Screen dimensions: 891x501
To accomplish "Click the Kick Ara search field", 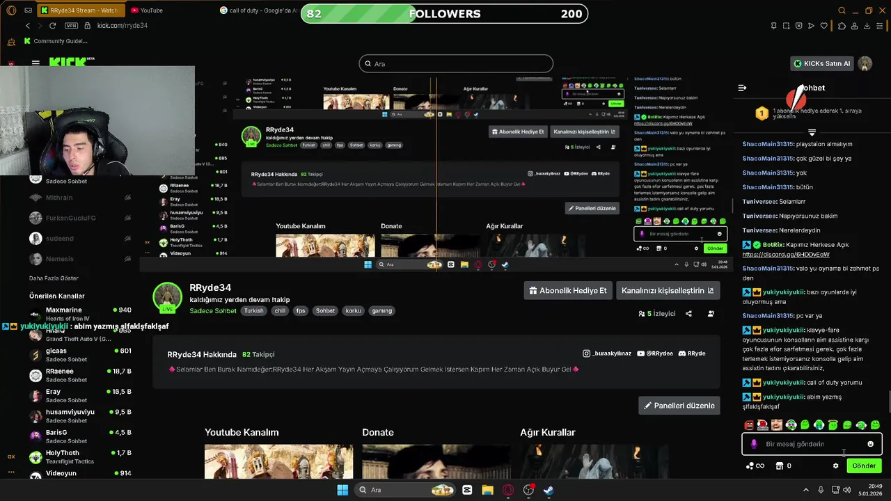I will (456, 64).
